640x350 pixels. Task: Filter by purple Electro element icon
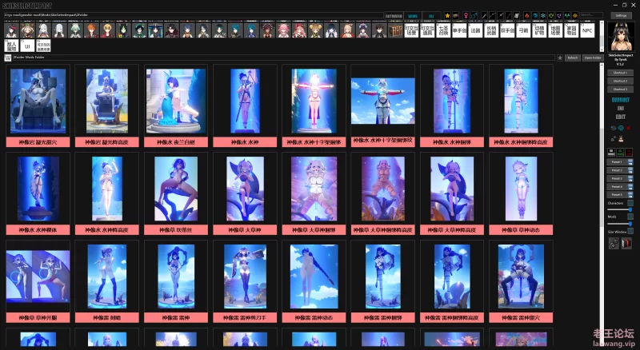(x=558, y=15)
